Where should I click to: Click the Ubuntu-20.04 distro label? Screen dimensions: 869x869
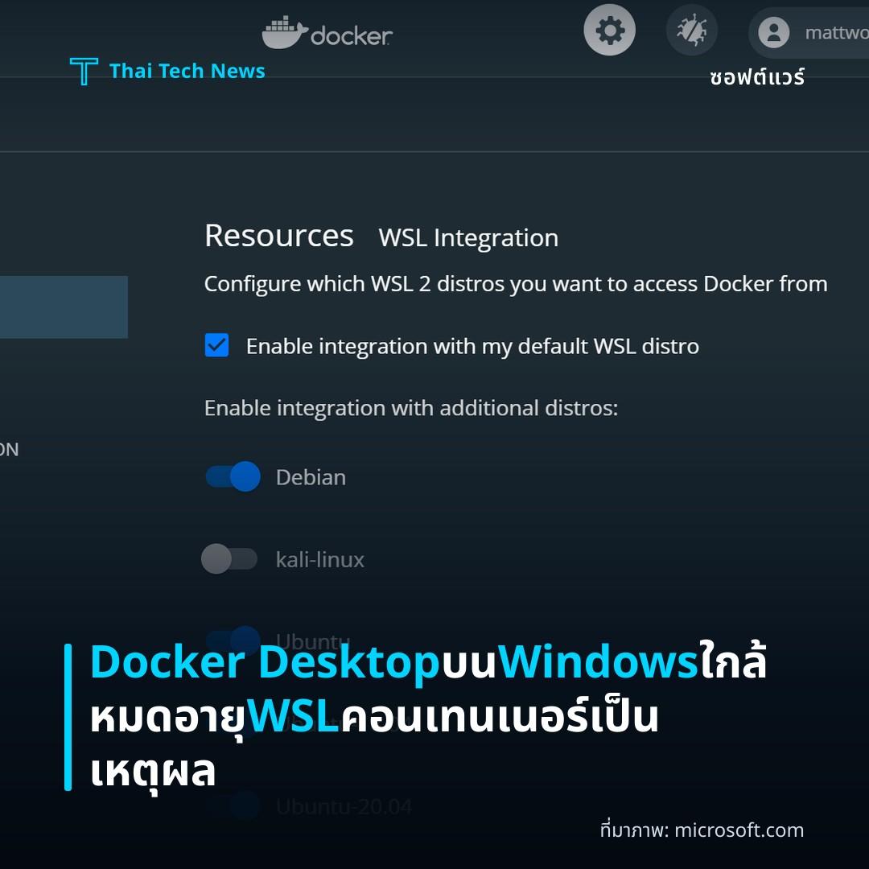(344, 806)
